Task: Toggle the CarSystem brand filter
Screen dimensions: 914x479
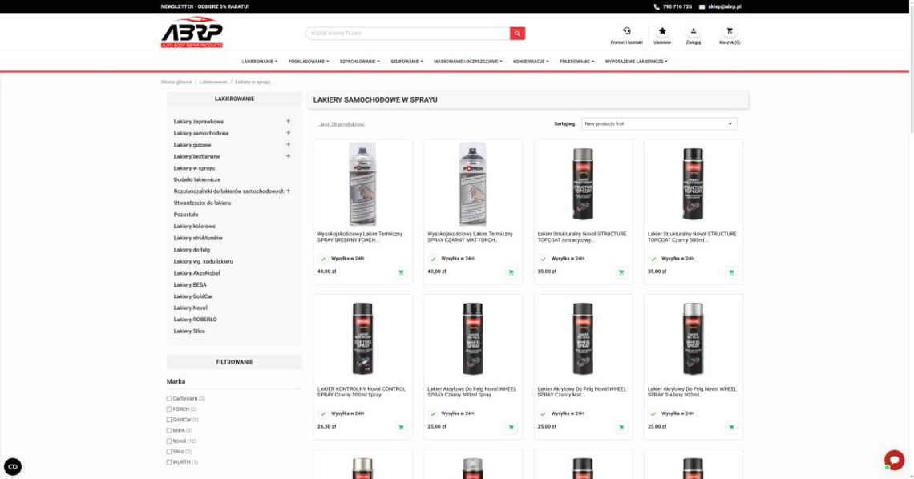Action: [169, 399]
